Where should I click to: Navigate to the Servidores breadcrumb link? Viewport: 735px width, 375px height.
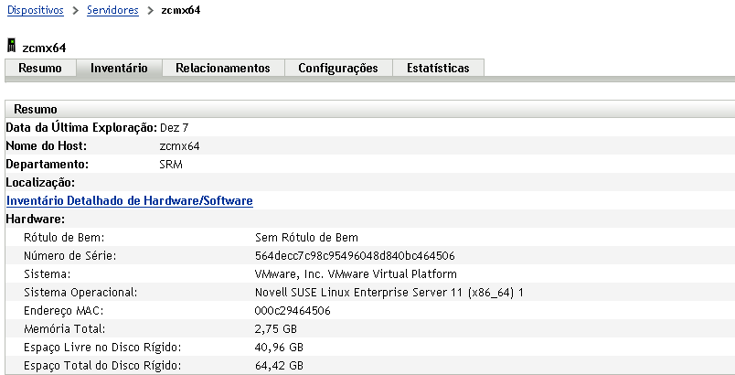pos(112,11)
